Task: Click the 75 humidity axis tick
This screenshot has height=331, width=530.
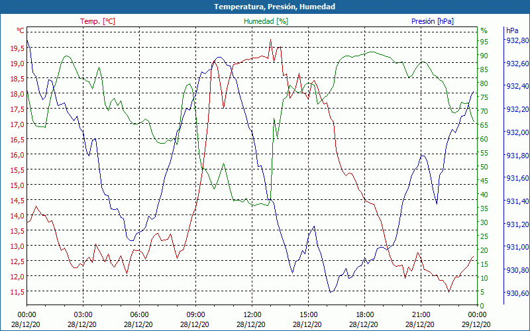Action: point(484,97)
